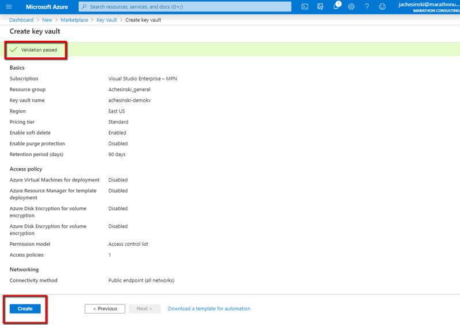Open the jachesinski account menu

[x=428, y=6]
